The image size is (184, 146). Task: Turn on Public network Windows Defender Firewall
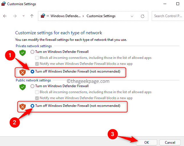pyautogui.click(x=33, y=86)
